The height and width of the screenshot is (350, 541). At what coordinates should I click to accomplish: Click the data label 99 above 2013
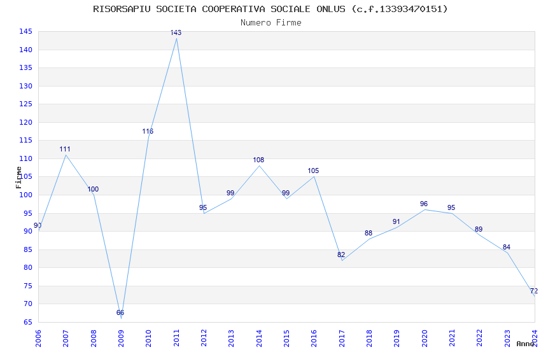tap(230, 193)
